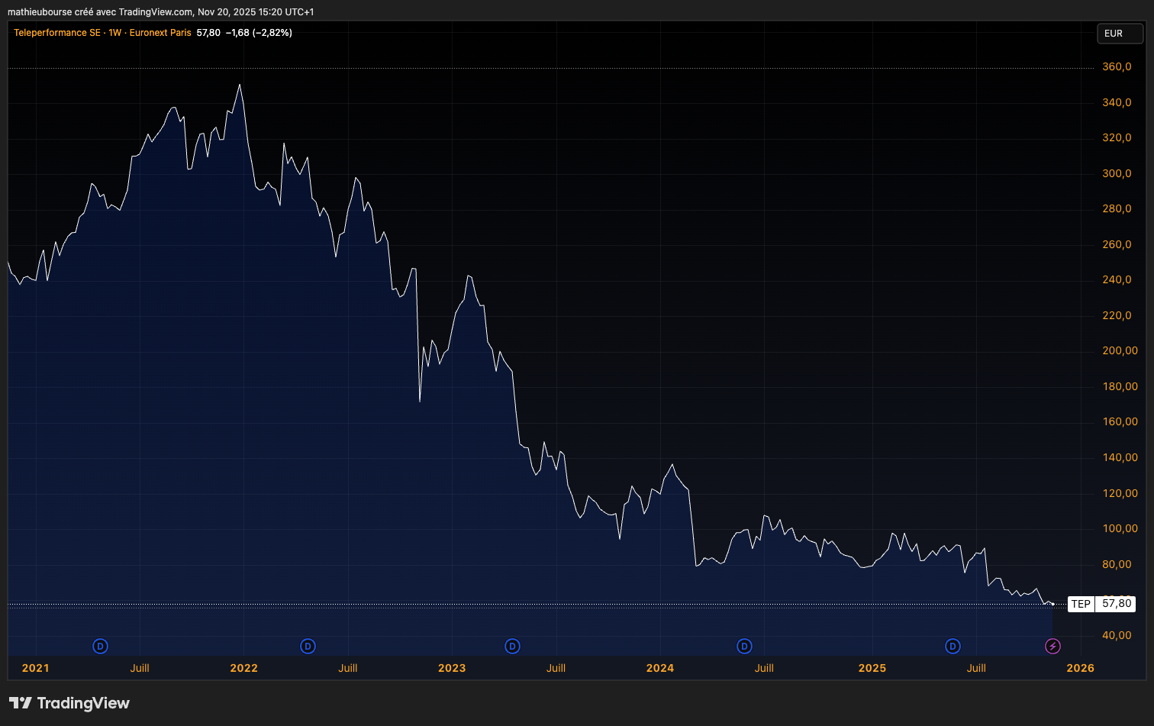Image resolution: width=1154 pixels, height=726 pixels.
Task: Click the 2025 year label on time axis
Action: pyautogui.click(x=872, y=668)
